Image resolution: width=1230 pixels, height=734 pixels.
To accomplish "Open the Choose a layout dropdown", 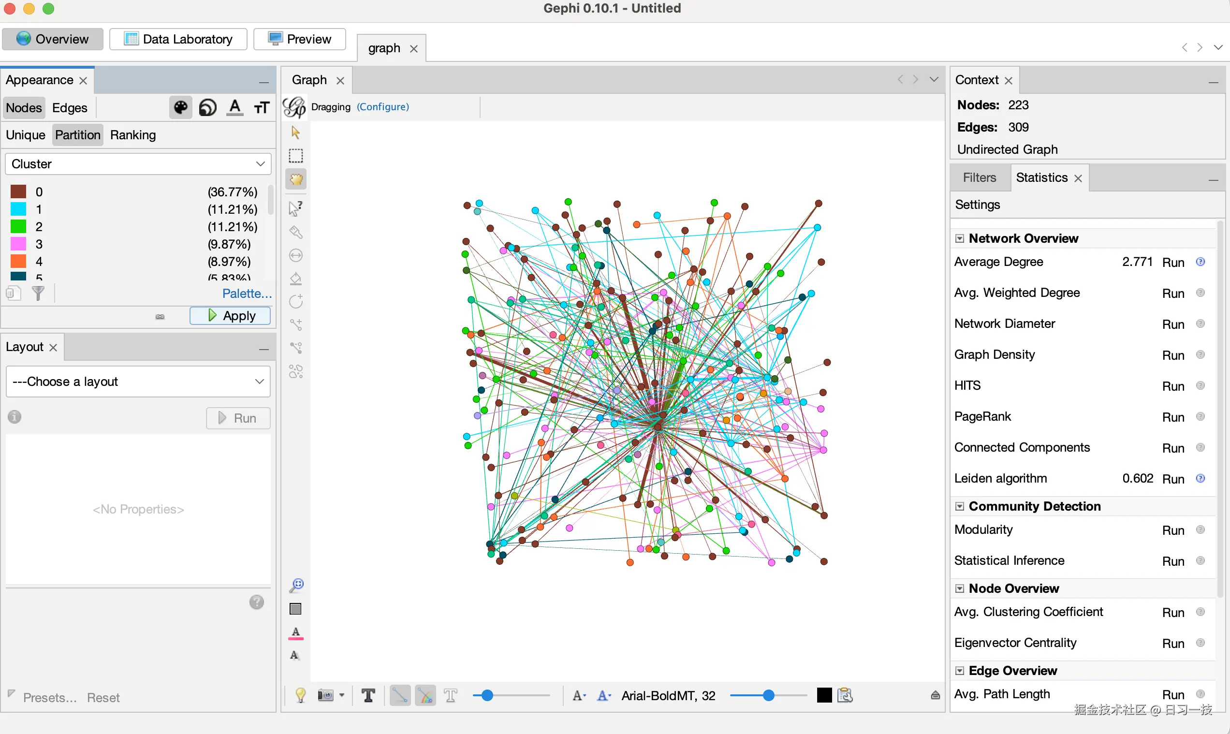I will coord(138,382).
